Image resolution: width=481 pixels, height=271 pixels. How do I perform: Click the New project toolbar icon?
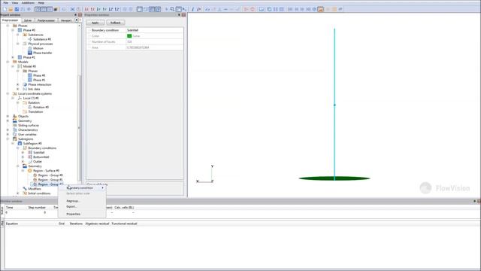click(x=5, y=9)
